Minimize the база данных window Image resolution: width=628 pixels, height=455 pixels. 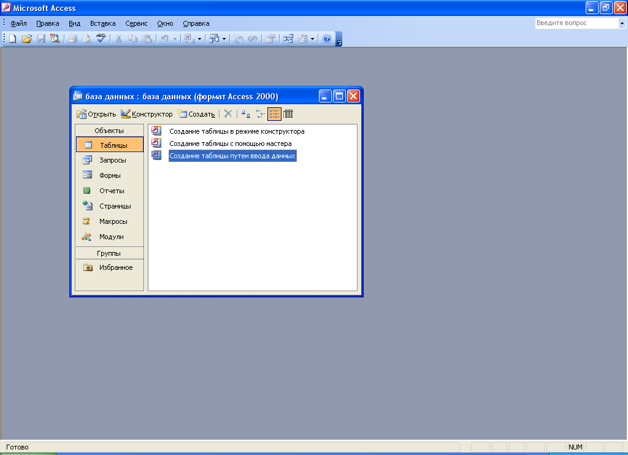point(325,96)
